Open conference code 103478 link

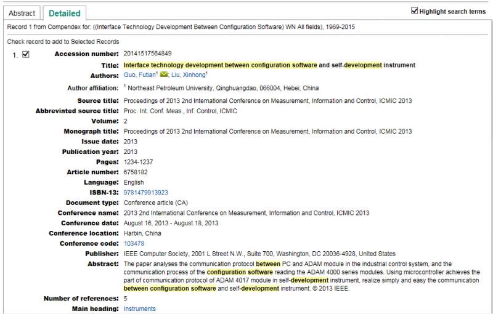pyautogui.click(x=134, y=243)
